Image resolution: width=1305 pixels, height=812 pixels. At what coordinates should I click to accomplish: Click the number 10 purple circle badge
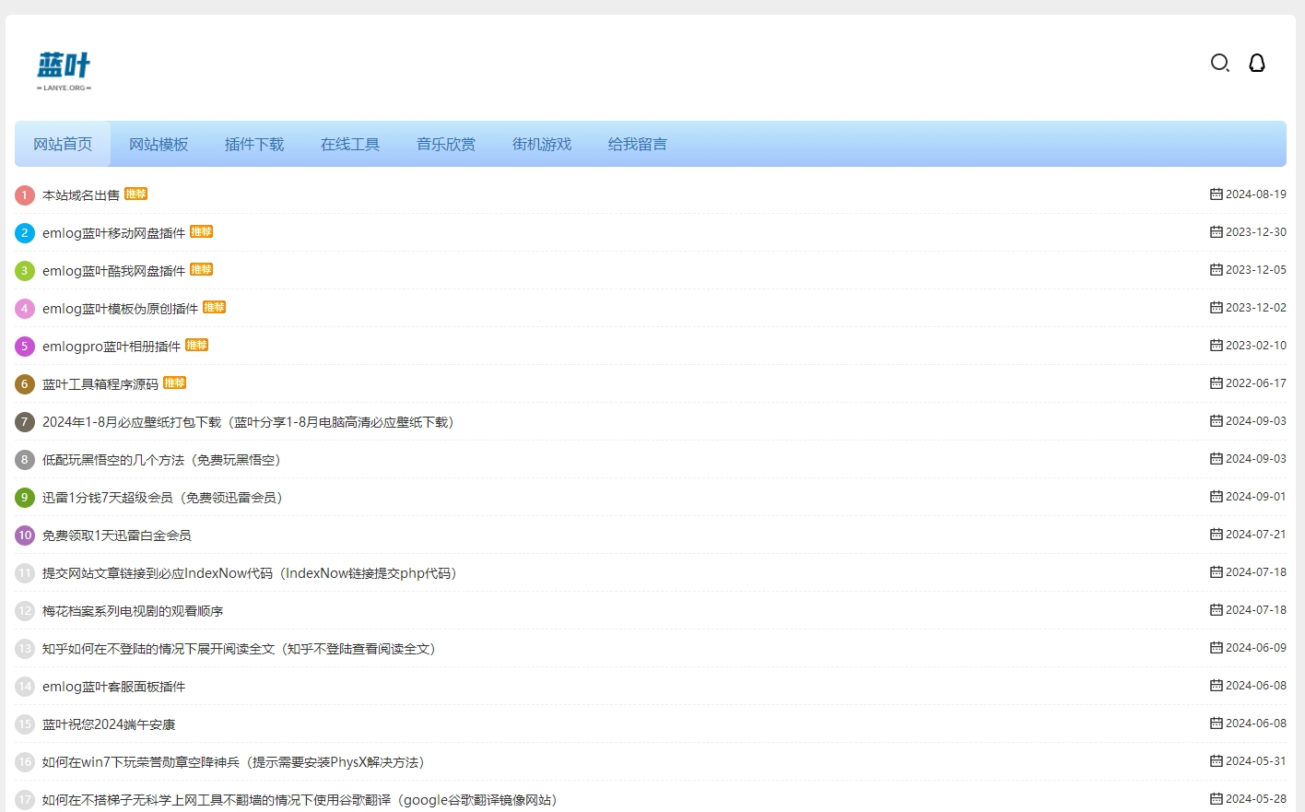25,535
